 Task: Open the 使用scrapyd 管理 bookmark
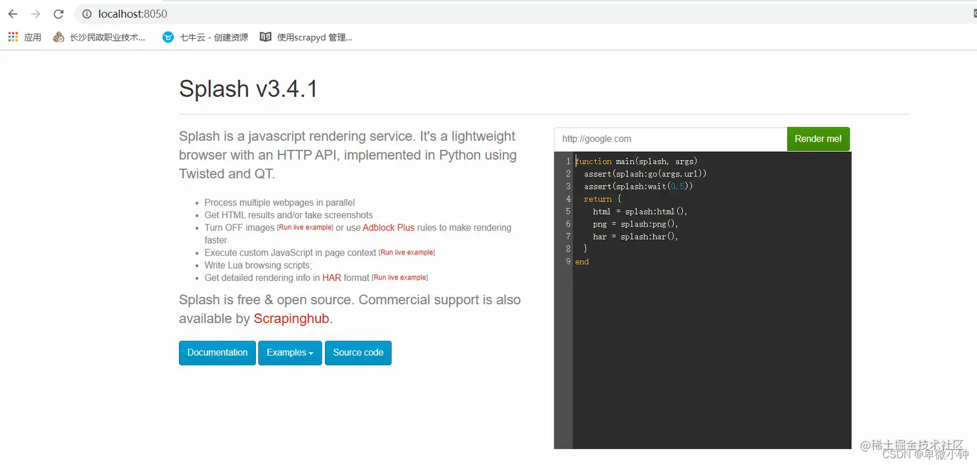306,37
